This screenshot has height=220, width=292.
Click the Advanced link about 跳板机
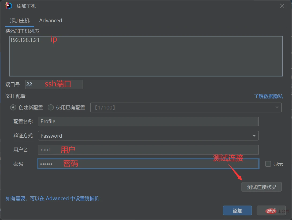(x=53, y=198)
